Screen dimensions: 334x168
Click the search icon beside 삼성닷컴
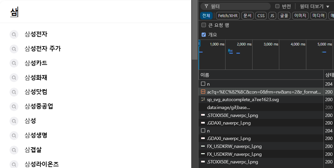click(14, 92)
